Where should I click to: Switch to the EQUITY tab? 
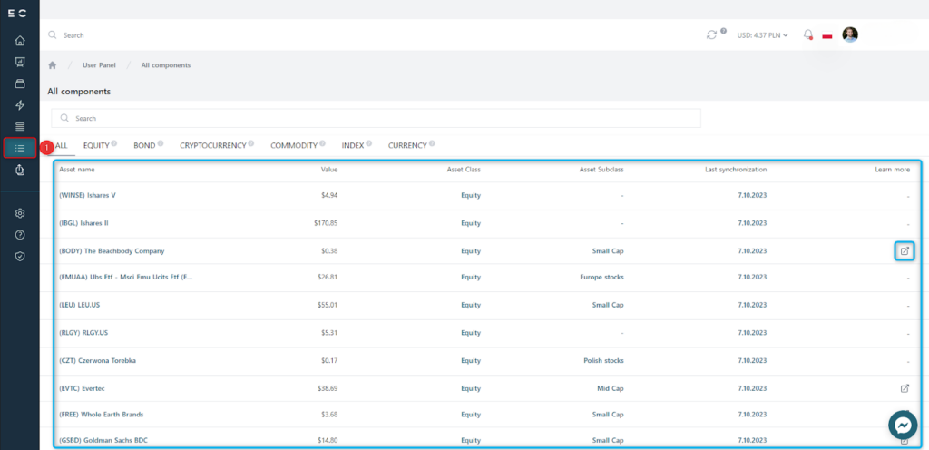point(96,145)
